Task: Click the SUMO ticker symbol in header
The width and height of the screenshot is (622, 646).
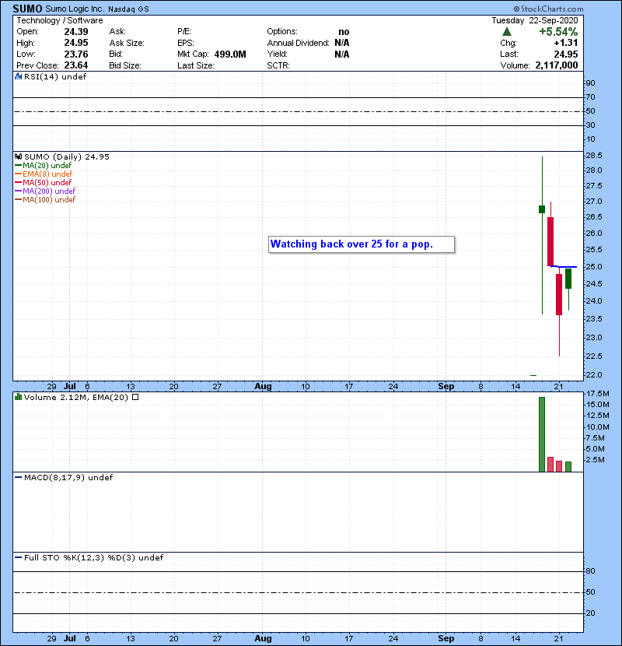Action: pyautogui.click(x=29, y=8)
